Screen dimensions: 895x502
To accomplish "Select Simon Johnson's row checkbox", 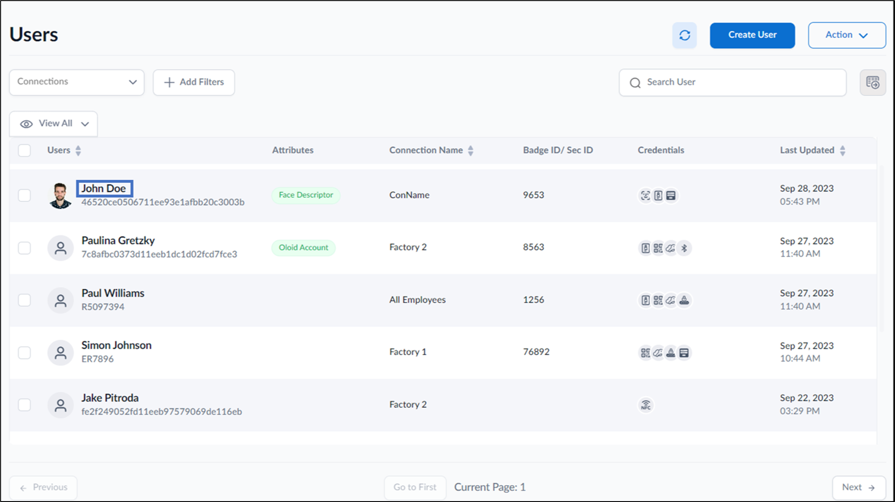I will point(25,353).
